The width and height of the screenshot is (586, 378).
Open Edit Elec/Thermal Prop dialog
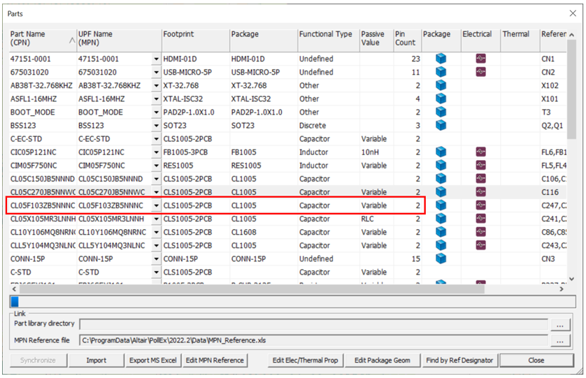pos(306,360)
